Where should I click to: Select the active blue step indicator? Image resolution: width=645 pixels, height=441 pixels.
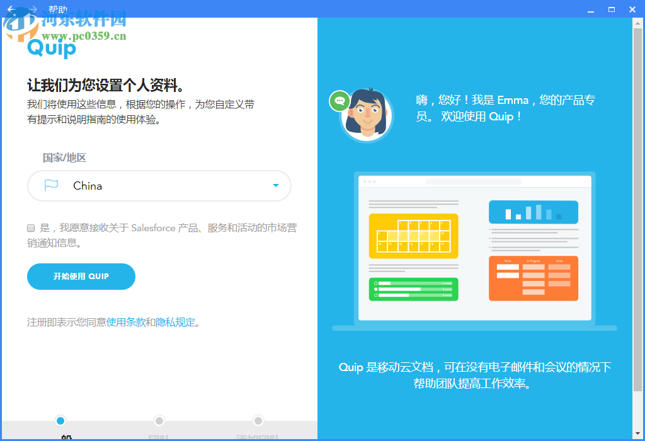click(x=60, y=420)
